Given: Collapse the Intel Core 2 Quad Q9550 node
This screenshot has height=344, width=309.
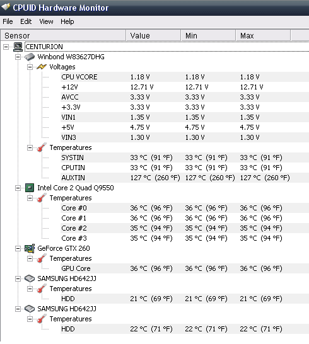Looking at the screenshot, I should [18, 188].
